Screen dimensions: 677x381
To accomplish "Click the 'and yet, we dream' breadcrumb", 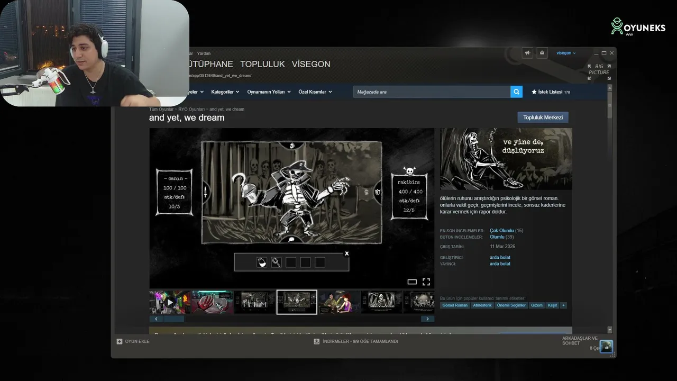I will pyautogui.click(x=227, y=110).
